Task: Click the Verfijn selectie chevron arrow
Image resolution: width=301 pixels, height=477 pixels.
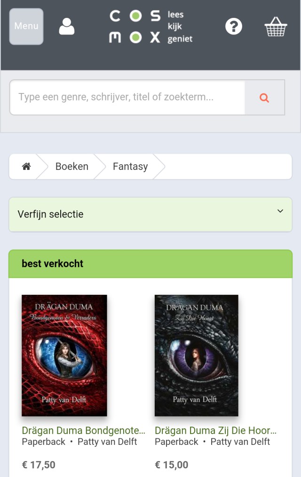Action: tap(280, 211)
